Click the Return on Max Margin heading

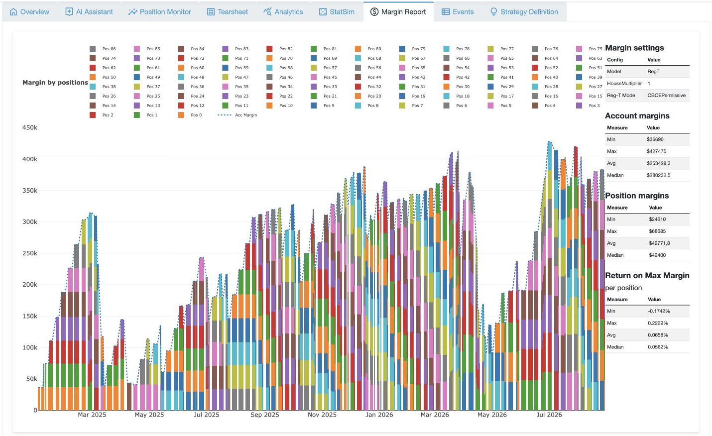coord(647,275)
